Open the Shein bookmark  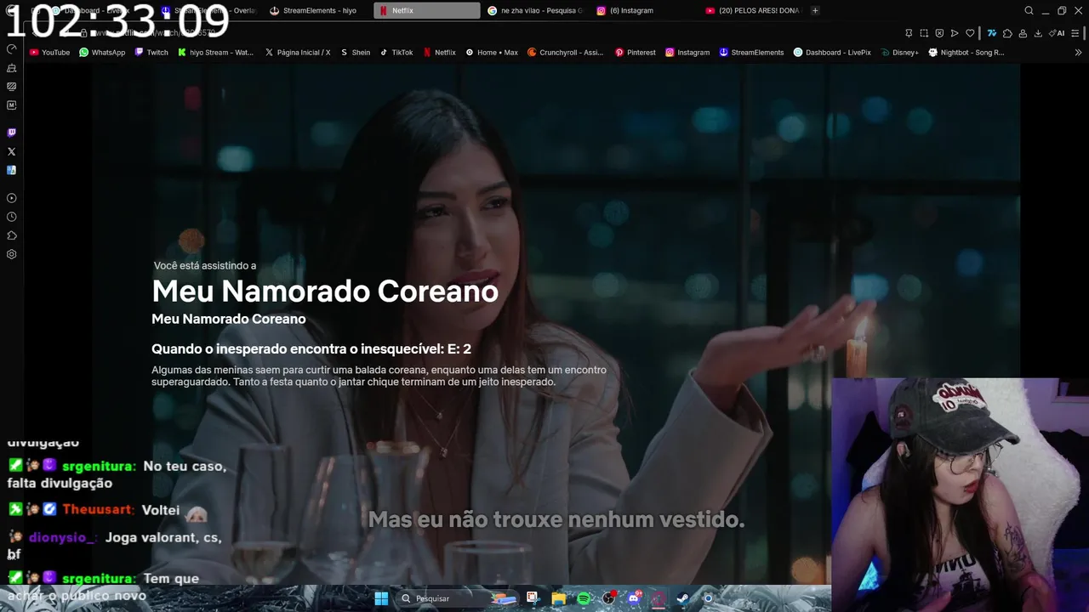pos(355,52)
